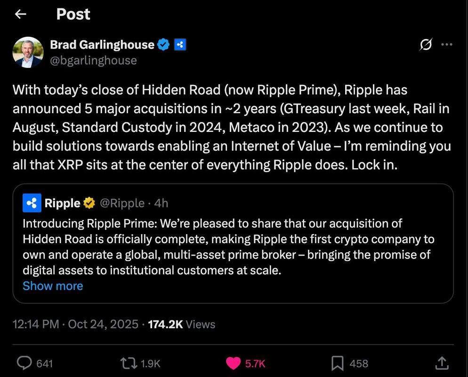Click the Grok slashed-circle icon
The height and width of the screenshot is (377, 468).
pos(426,45)
